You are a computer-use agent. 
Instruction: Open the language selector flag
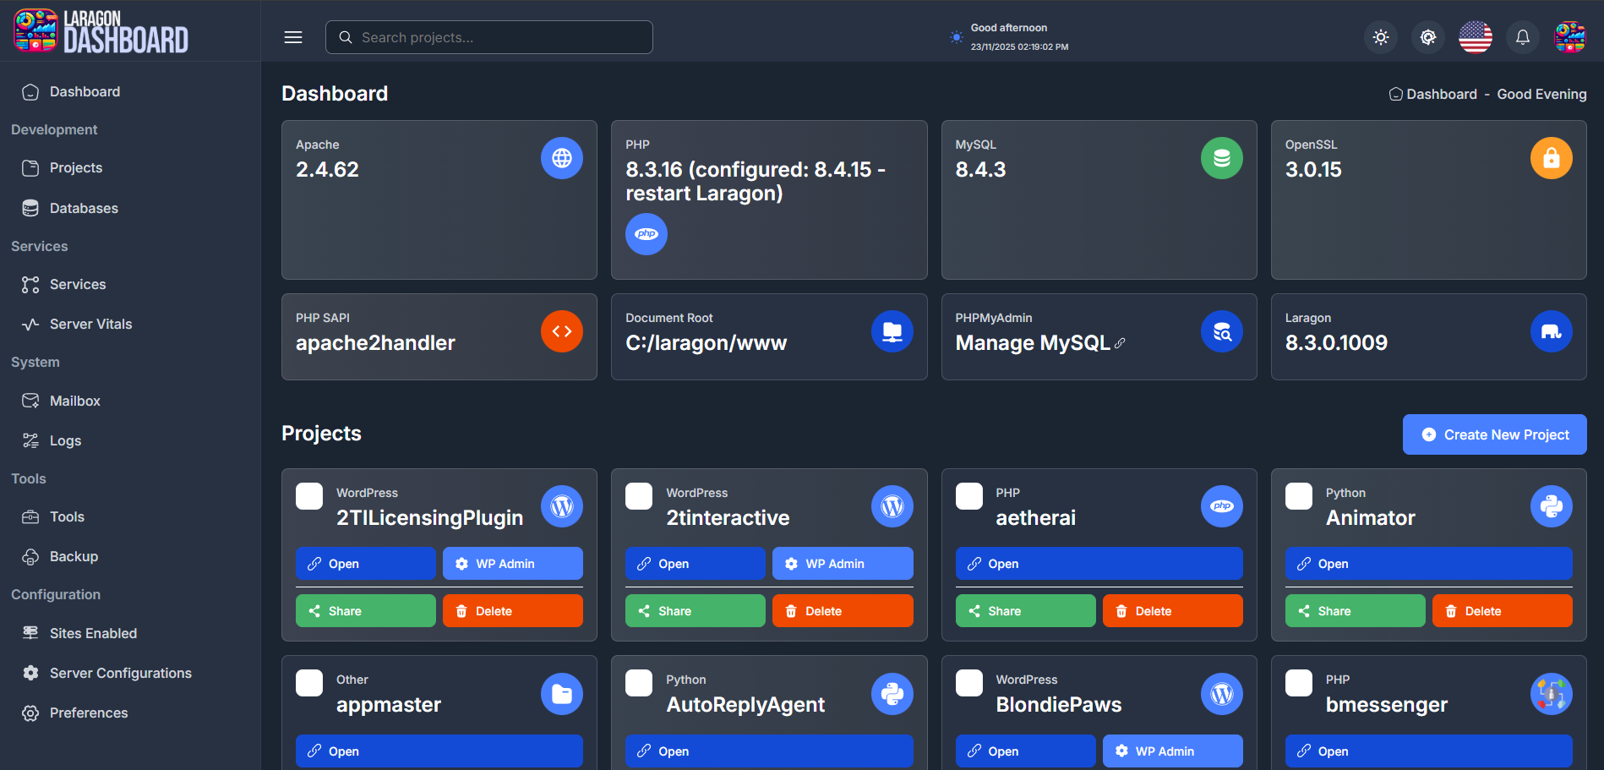coord(1475,37)
